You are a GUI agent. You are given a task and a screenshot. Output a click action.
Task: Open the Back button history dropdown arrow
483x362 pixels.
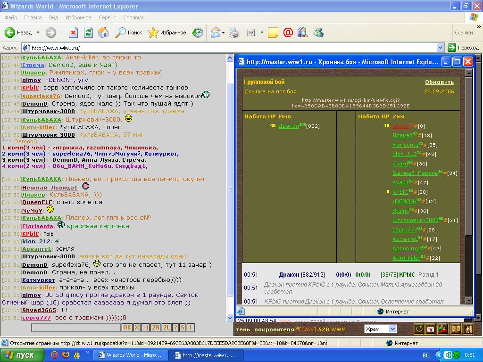pos(38,33)
